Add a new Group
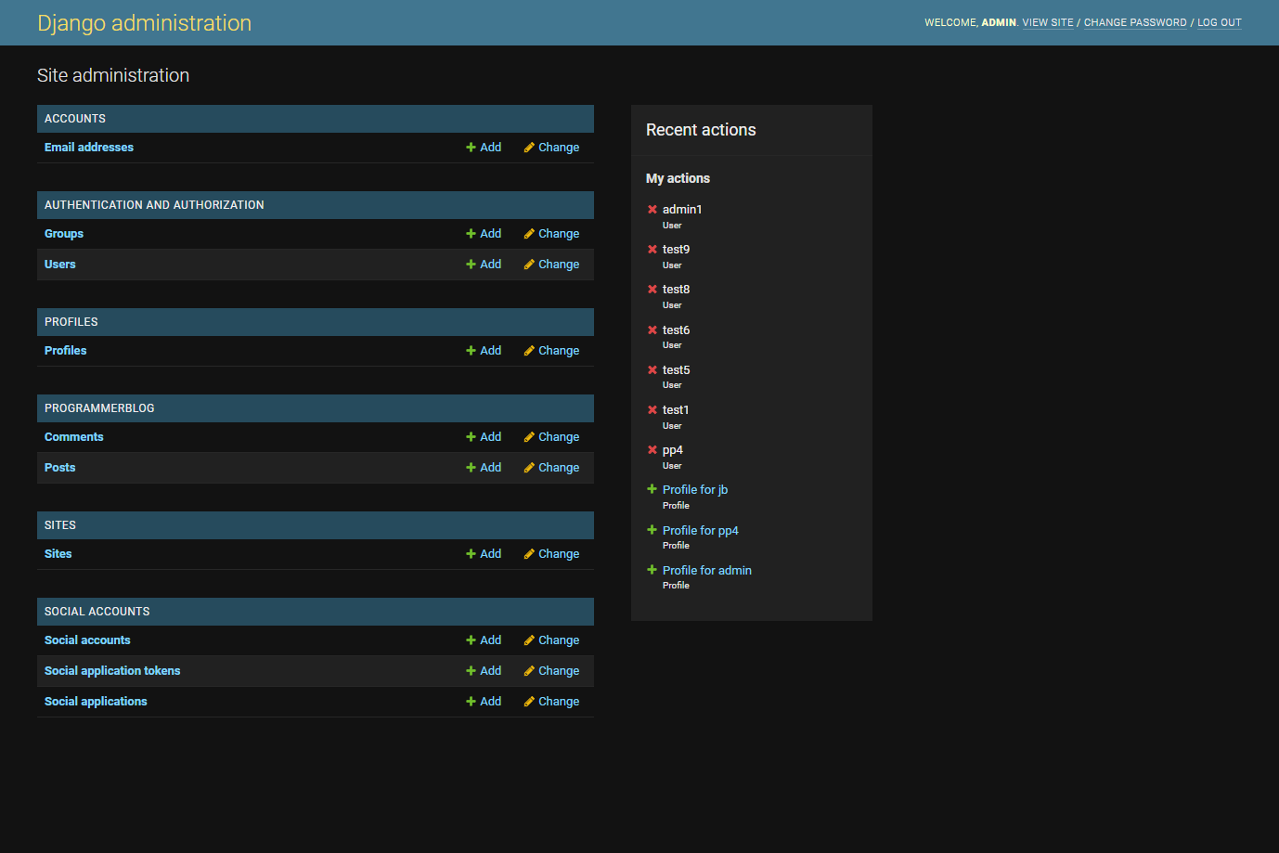This screenshot has height=853, width=1279. [484, 234]
